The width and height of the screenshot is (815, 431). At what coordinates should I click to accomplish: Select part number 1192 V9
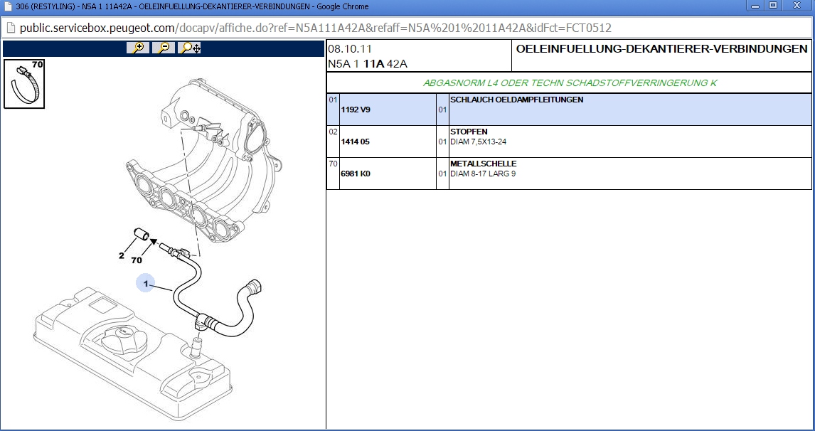click(356, 110)
